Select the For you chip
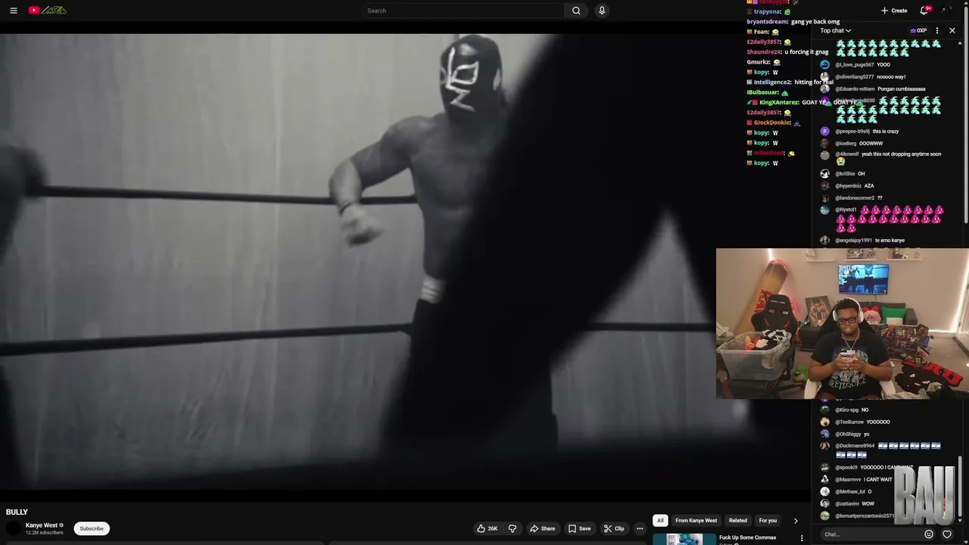 tap(768, 521)
